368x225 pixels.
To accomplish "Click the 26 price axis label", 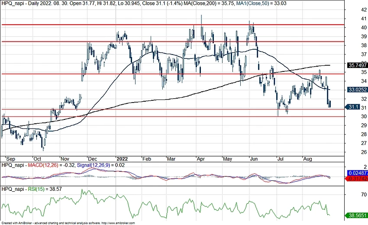I will coord(364,152).
